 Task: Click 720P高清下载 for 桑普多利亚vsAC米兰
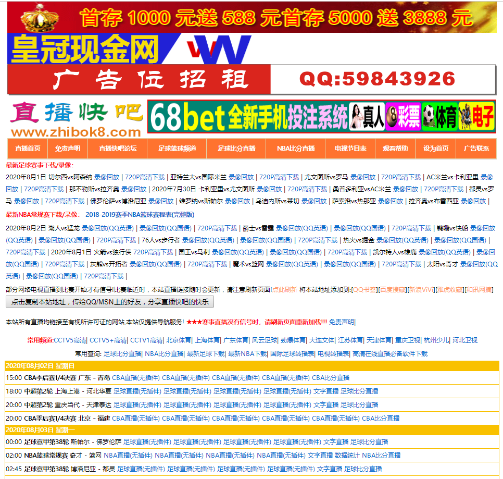point(444,189)
